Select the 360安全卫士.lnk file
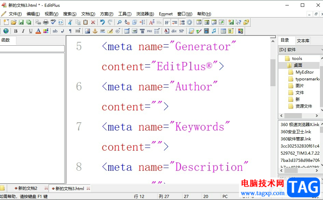The width and height of the screenshot is (323, 200). click(x=296, y=132)
